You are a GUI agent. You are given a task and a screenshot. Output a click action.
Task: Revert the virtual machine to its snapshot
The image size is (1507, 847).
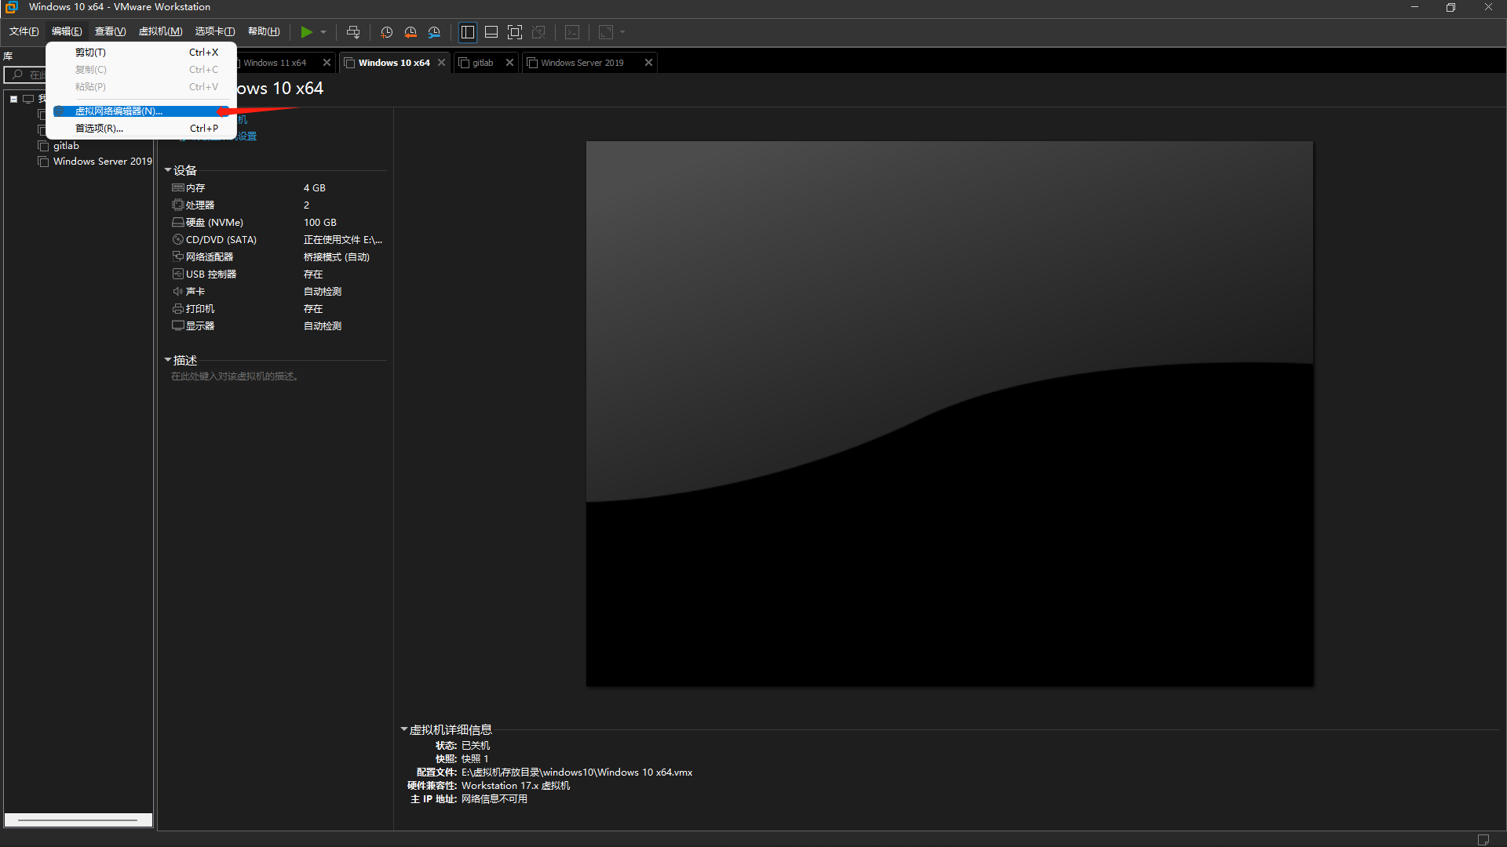[x=411, y=32]
